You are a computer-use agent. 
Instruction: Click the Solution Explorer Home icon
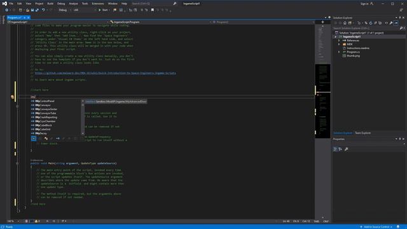coord(345,23)
